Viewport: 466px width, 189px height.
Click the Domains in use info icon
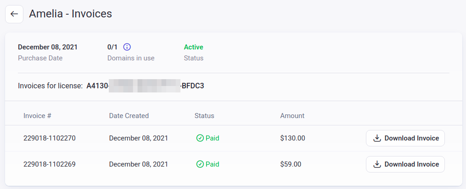[127, 47]
